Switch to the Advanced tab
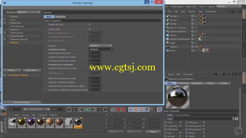This screenshot has width=246, height=138. click(x=60, y=17)
